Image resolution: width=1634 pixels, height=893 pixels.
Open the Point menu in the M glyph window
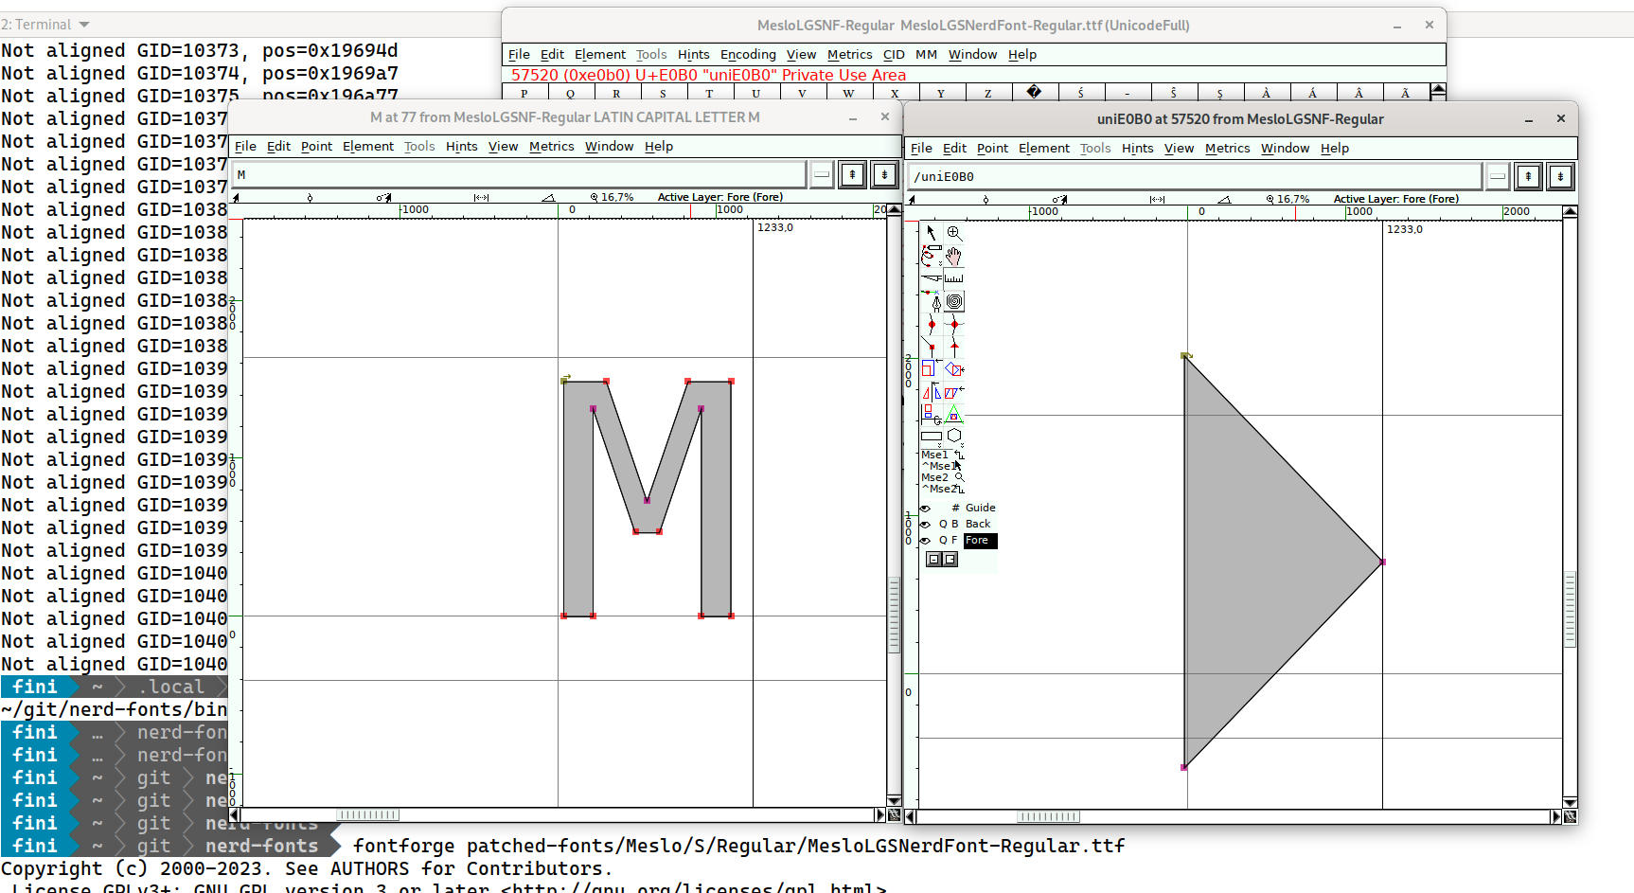click(316, 146)
